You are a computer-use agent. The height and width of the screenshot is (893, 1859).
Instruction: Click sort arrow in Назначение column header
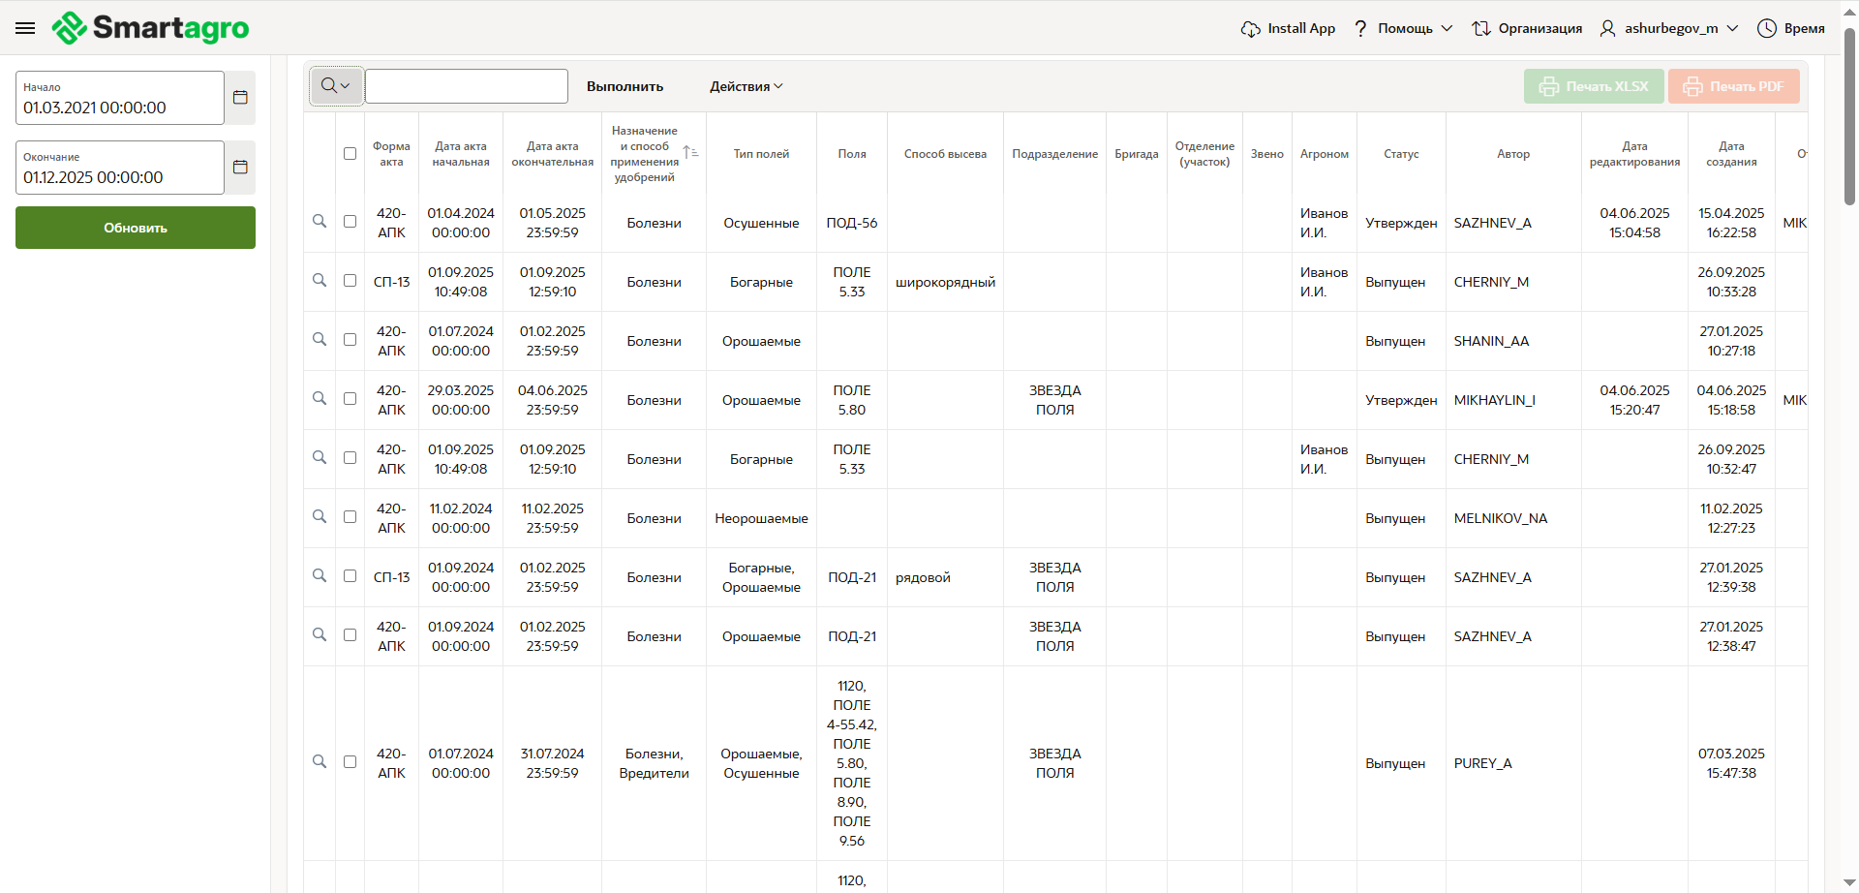pyautogui.click(x=689, y=153)
